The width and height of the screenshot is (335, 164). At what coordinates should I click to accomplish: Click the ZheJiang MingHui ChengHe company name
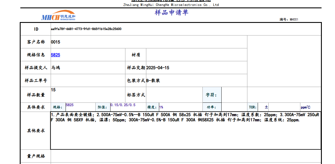click(171, 5)
